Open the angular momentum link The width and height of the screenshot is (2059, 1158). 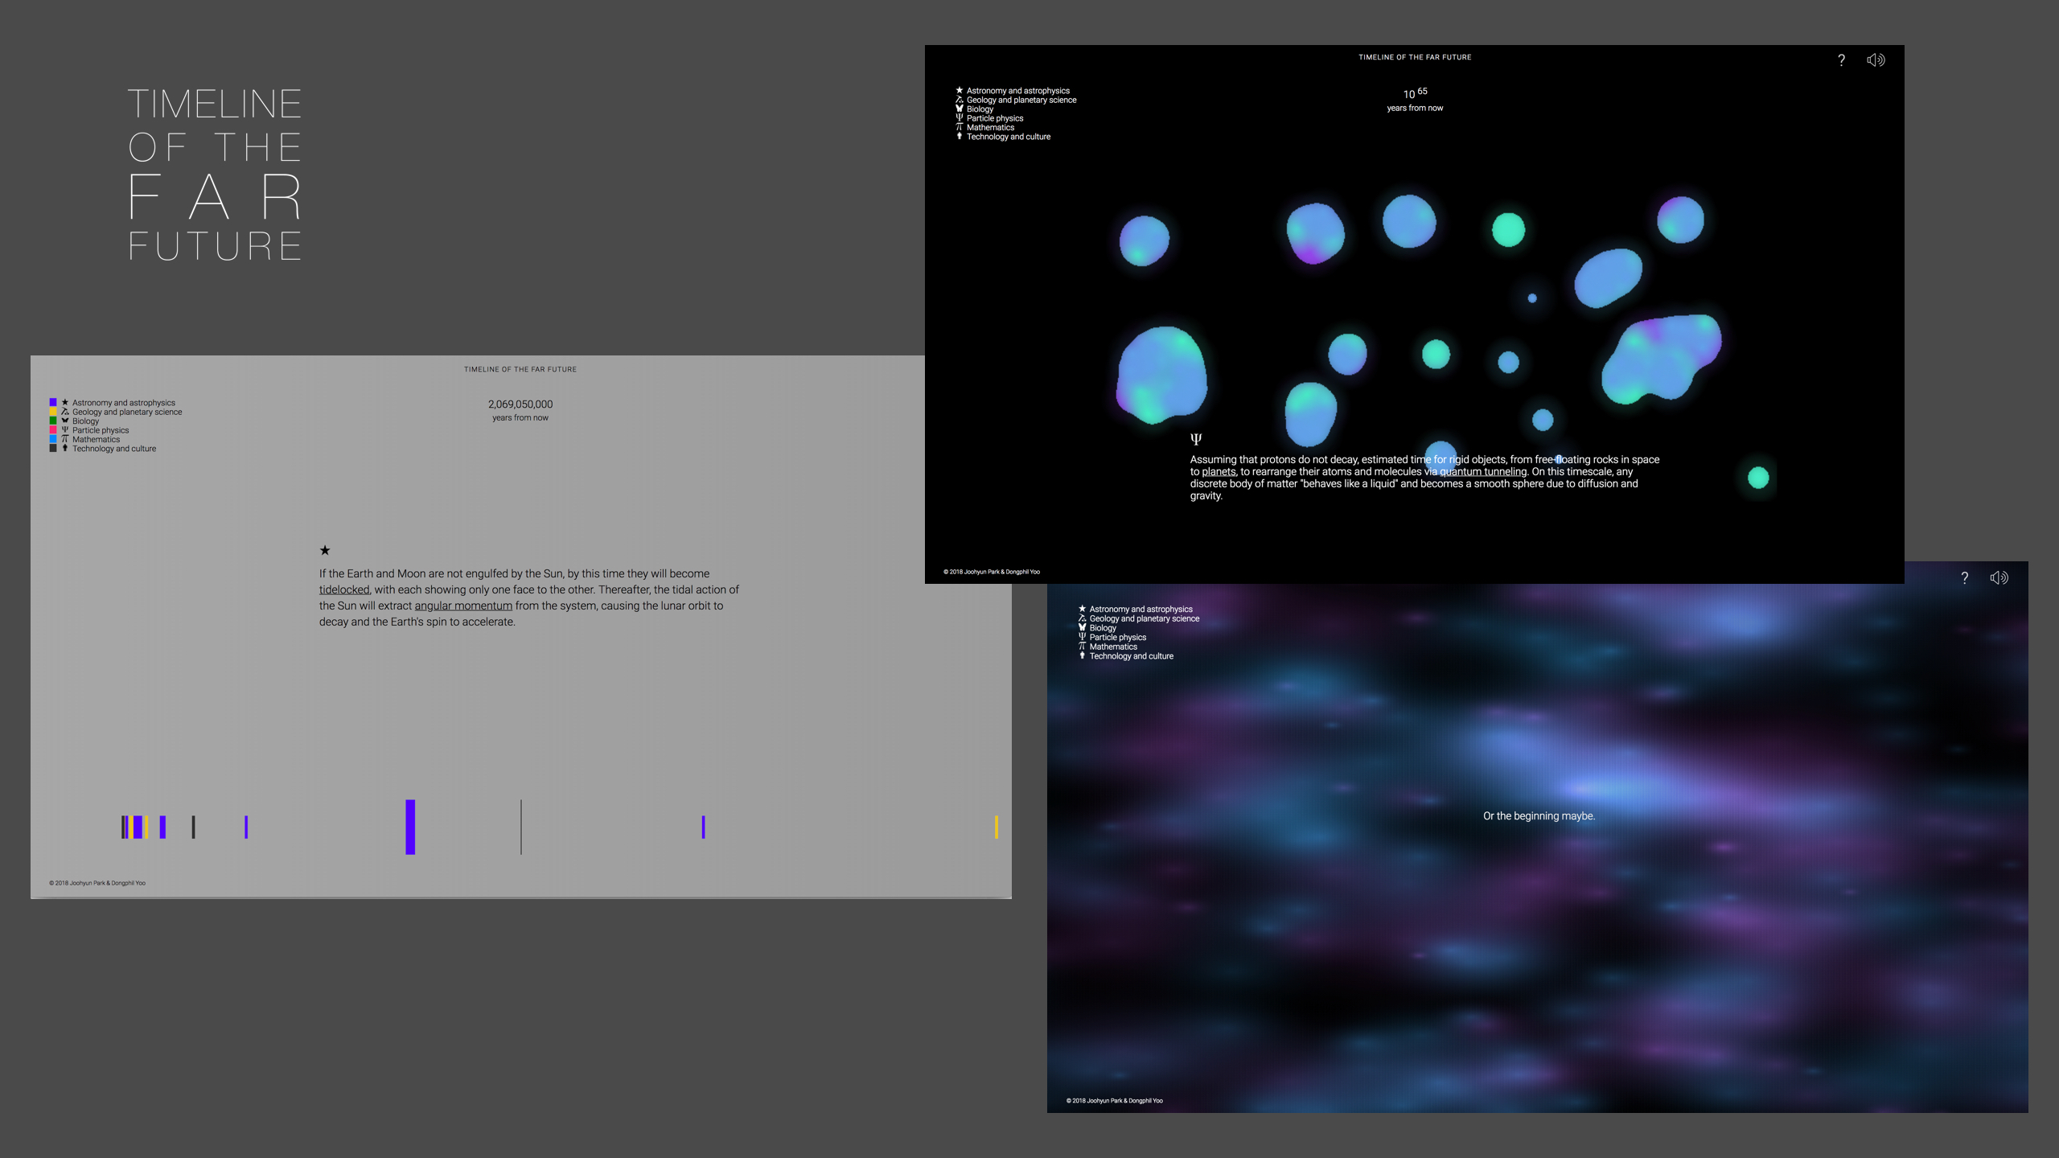click(x=463, y=606)
